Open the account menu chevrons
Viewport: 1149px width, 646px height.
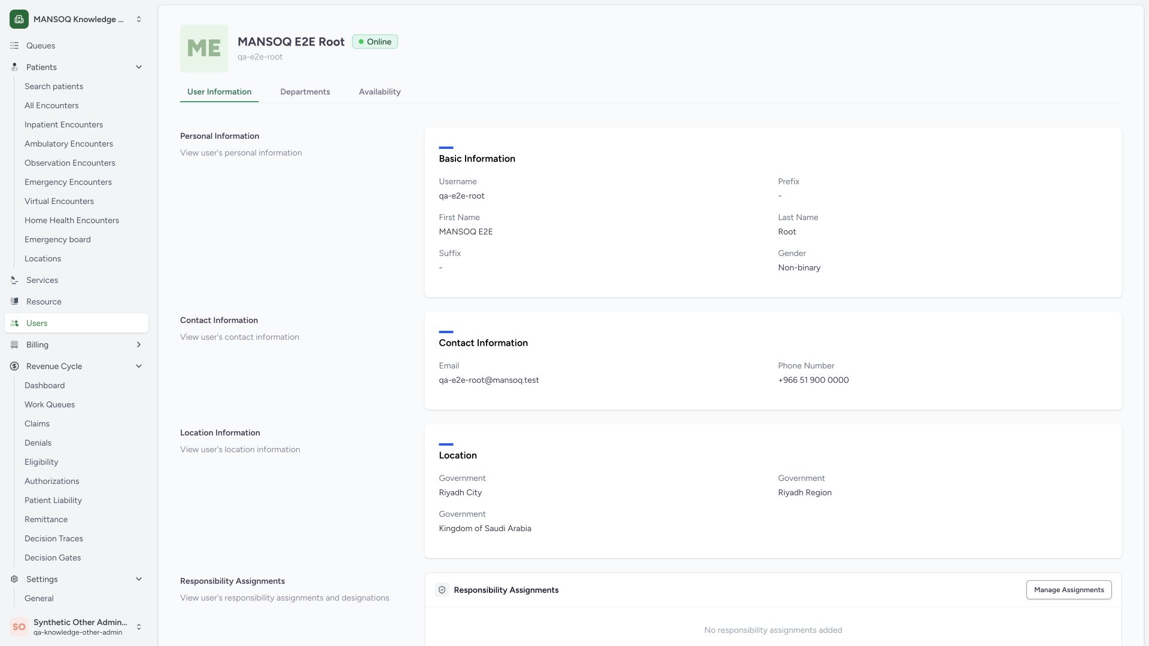[x=139, y=627]
